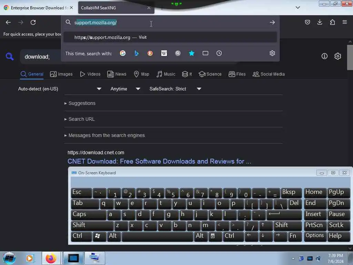The height and width of the screenshot is (265, 353).
Task: Reload the current page
Action: 33,22
